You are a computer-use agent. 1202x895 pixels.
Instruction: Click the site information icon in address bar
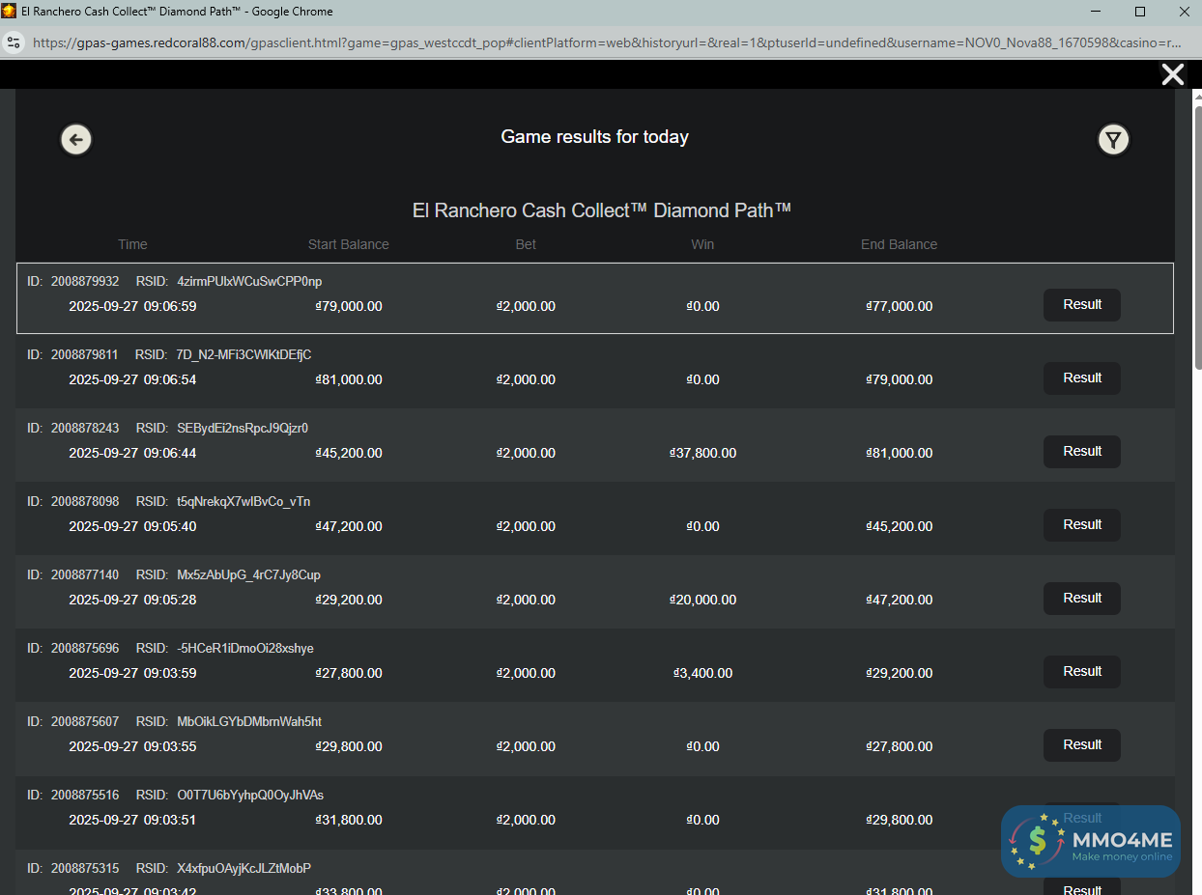point(14,42)
